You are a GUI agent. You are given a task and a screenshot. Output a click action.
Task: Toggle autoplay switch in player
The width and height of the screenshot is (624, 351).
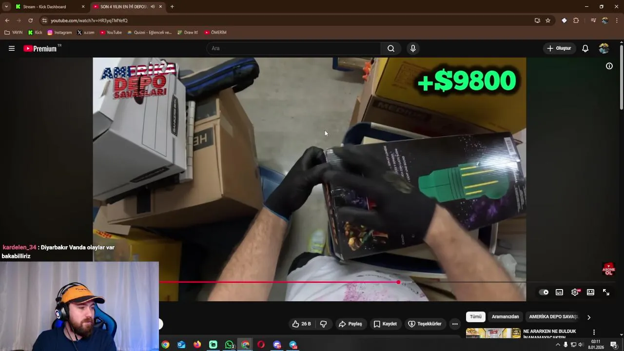click(544, 292)
